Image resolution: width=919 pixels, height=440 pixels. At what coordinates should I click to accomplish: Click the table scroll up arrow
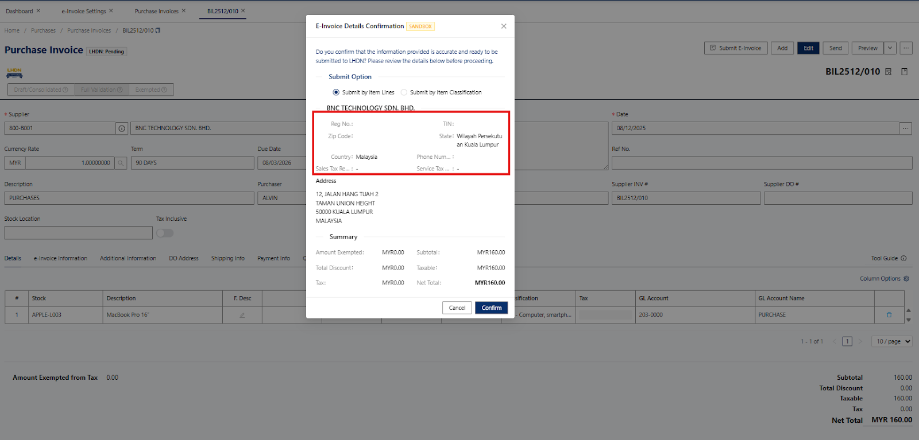click(909, 311)
